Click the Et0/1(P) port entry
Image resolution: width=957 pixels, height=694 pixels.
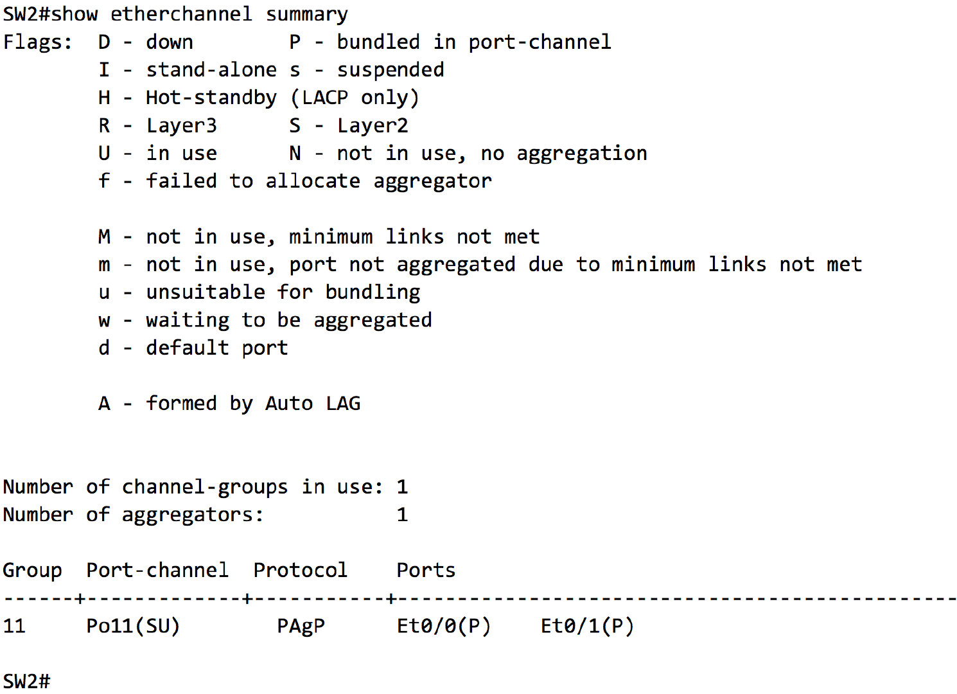pos(587,626)
